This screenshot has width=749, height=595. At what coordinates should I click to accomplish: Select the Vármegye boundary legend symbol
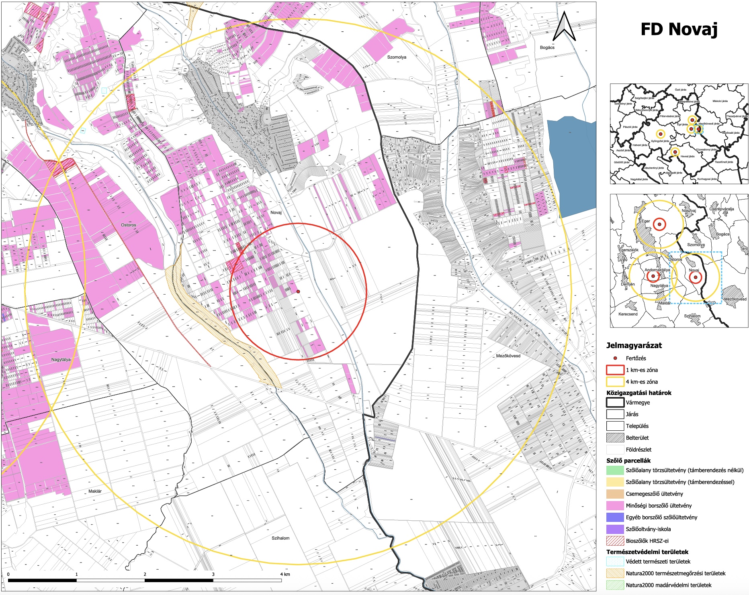(x=615, y=402)
